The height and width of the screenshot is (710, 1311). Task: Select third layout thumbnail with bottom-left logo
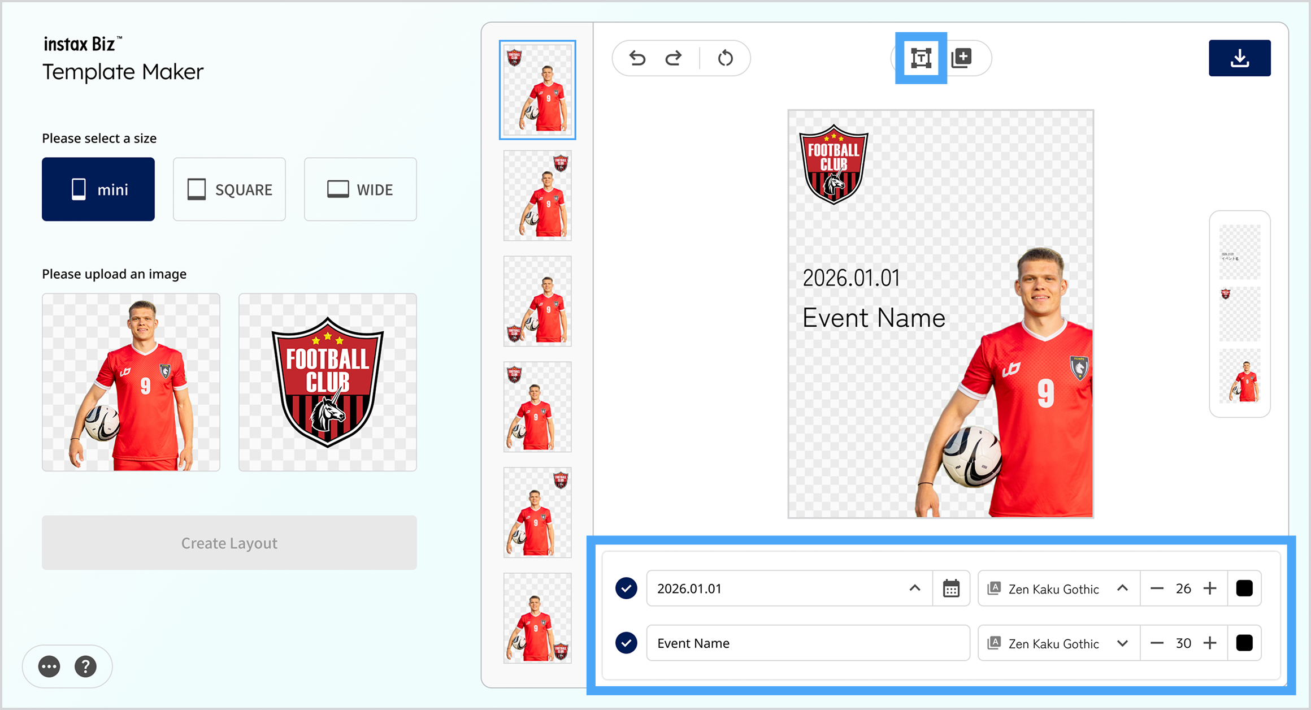pyautogui.click(x=537, y=301)
